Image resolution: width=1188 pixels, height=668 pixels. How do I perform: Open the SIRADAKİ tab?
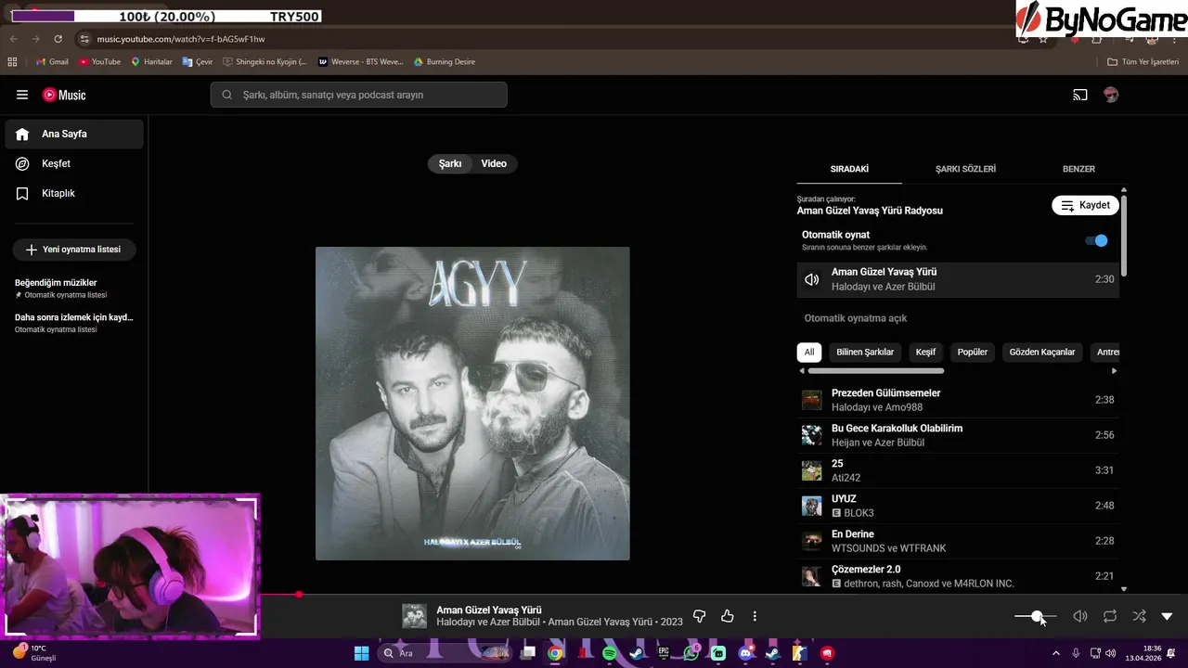pos(849,169)
